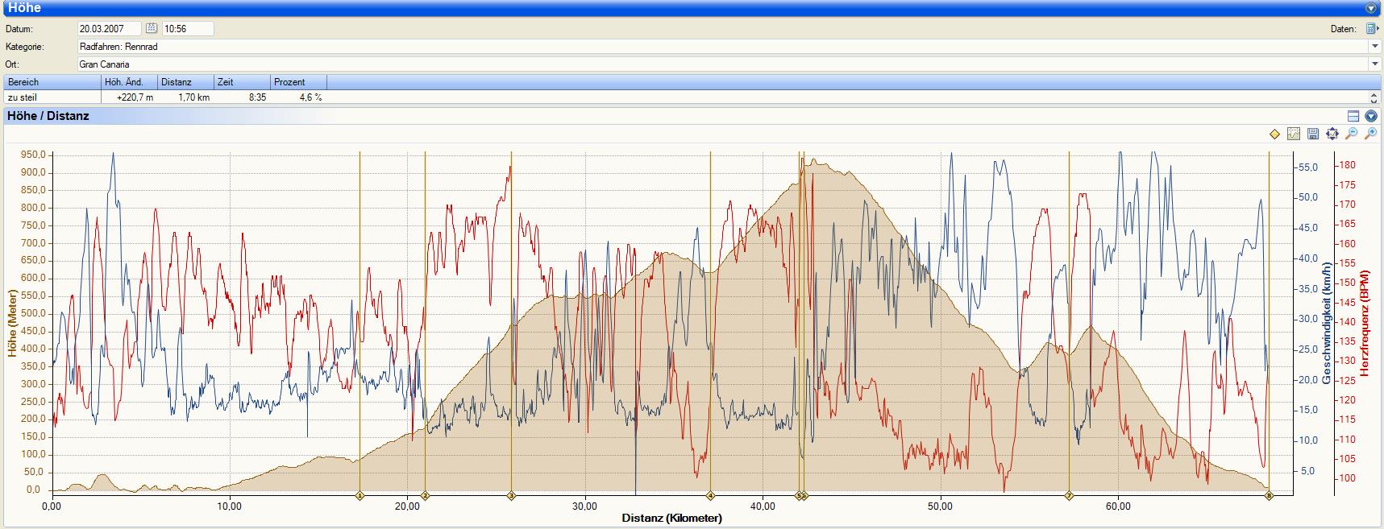Click the chart image icon in toolbar

pos(1294,134)
